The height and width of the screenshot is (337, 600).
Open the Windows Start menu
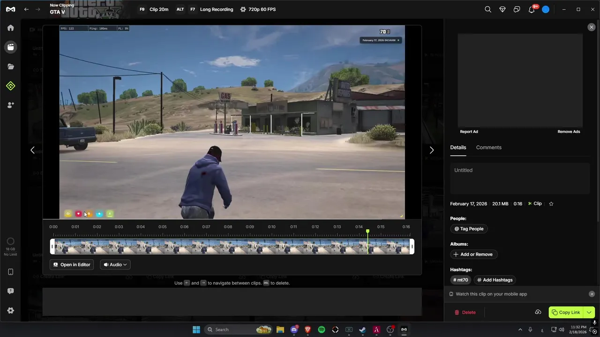[x=196, y=330]
